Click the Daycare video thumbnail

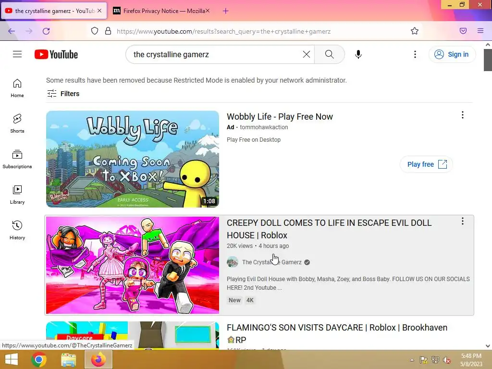tap(133, 335)
